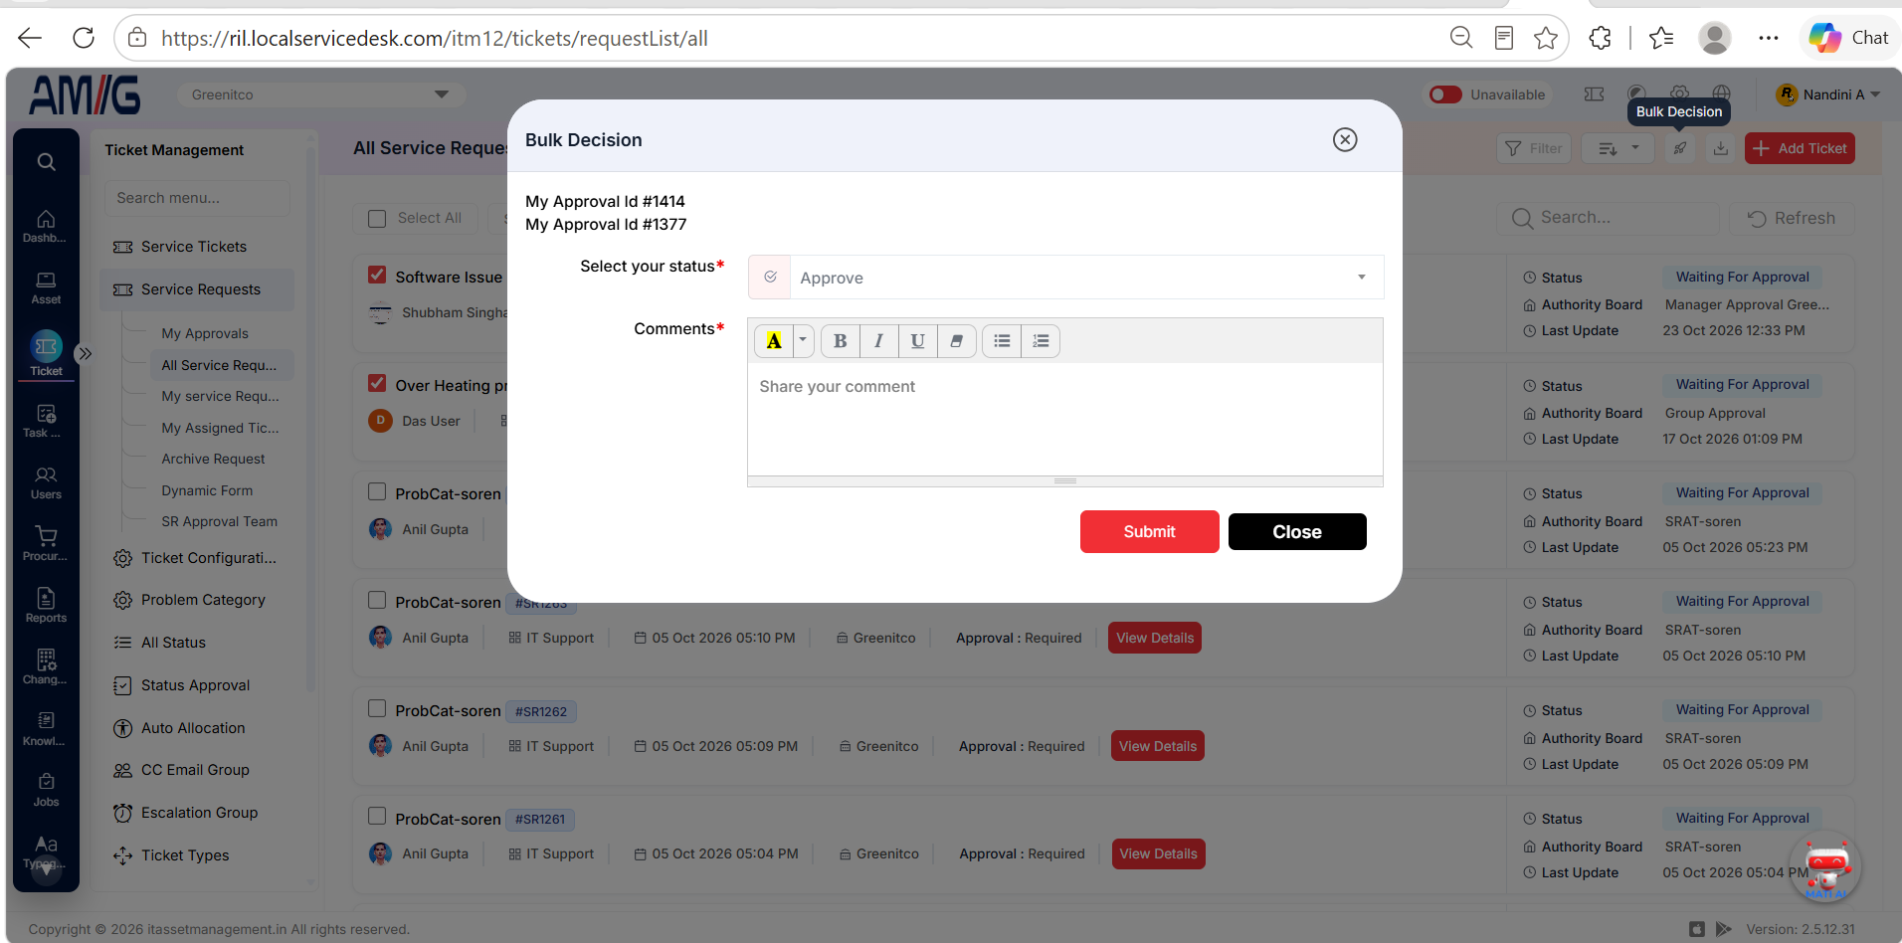The width and height of the screenshot is (1902, 943).
Task: Open the sidebar search magnifier icon
Action: coord(46,162)
